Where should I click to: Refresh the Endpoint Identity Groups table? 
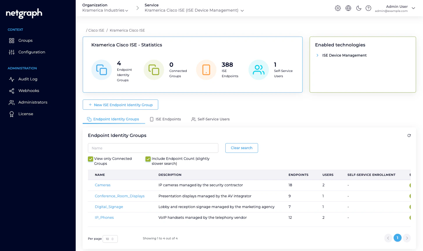(409, 136)
